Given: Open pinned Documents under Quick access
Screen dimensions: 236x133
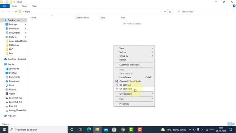Looking at the screenshot, I should (x=14, y=33).
